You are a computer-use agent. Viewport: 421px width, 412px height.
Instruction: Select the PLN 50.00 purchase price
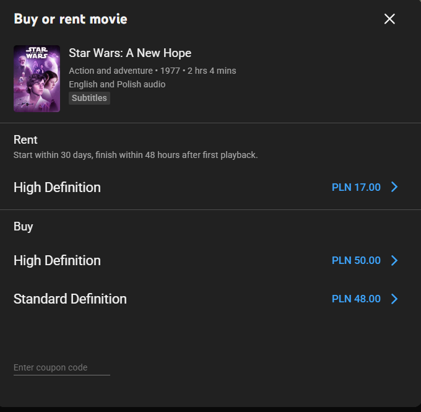tap(356, 260)
